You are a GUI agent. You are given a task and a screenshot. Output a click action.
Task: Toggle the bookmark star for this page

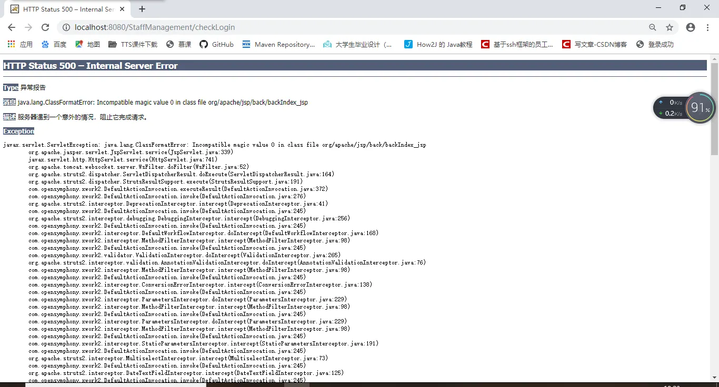(x=669, y=27)
